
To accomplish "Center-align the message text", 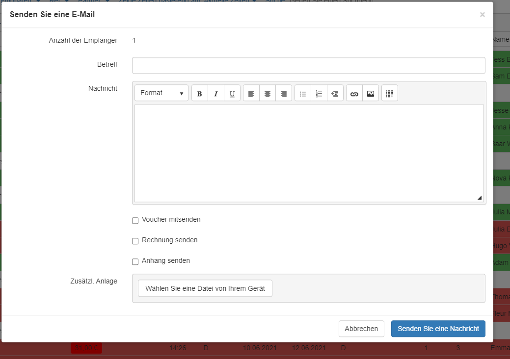I will (x=268, y=94).
